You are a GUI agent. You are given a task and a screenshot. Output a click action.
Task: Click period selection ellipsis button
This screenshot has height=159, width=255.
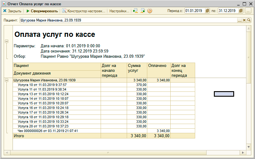[x=248, y=11]
